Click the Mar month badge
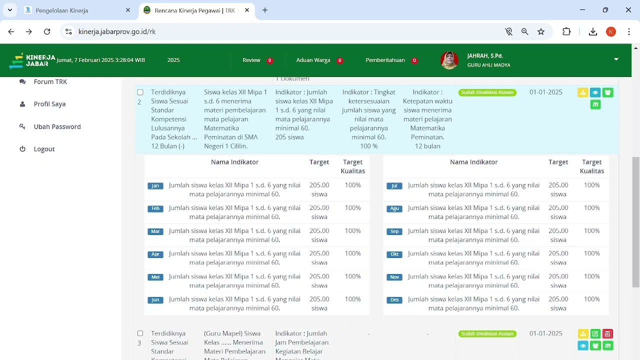Image resolution: width=640 pixels, height=360 pixels. click(x=155, y=231)
